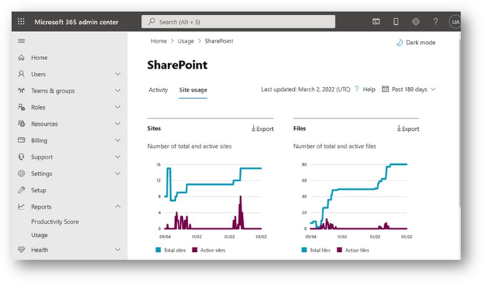Viewport: 484px width, 283px height.
Task: Expand the Settings chevron in sidebar
Action: pos(118,173)
